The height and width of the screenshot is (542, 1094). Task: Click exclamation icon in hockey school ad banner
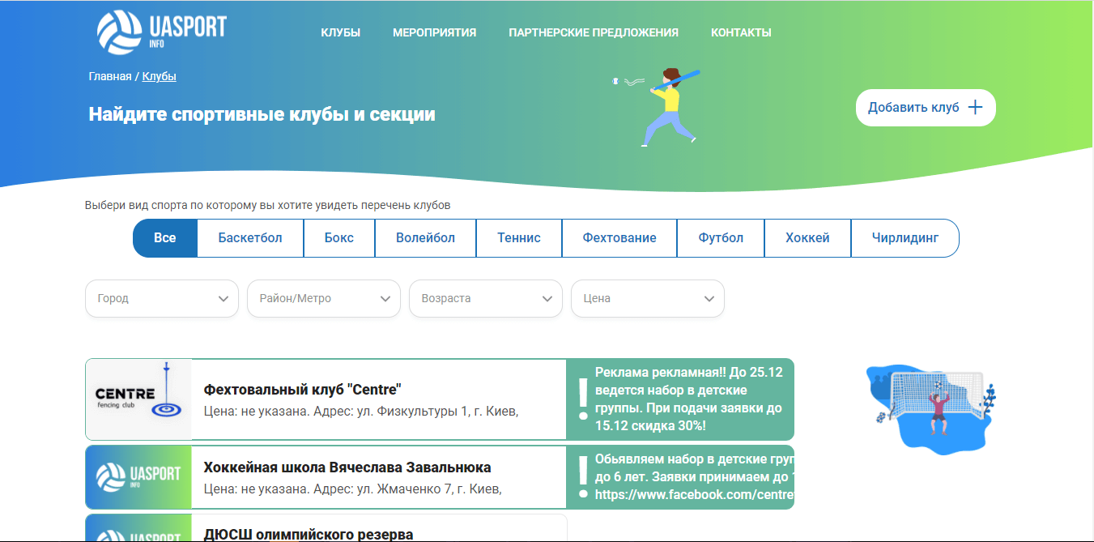coord(582,477)
